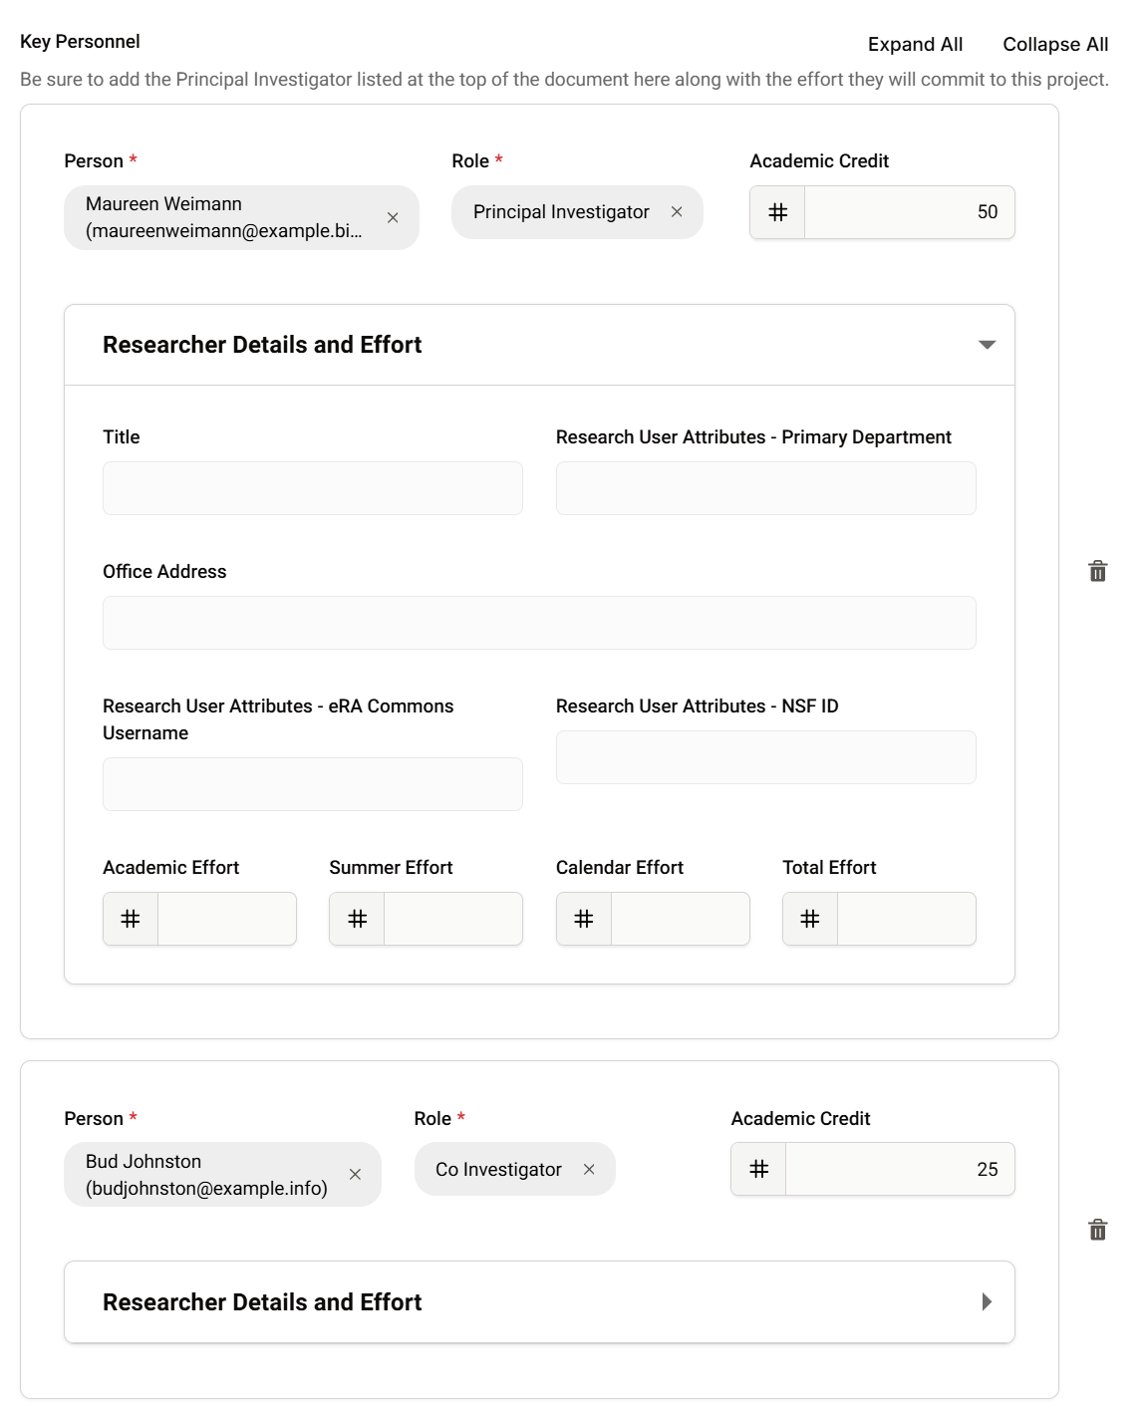This screenshot has width=1145, height=1412.
Task: Delete the Maureen Weimann personnel entry
Action: coord(1097,571)
